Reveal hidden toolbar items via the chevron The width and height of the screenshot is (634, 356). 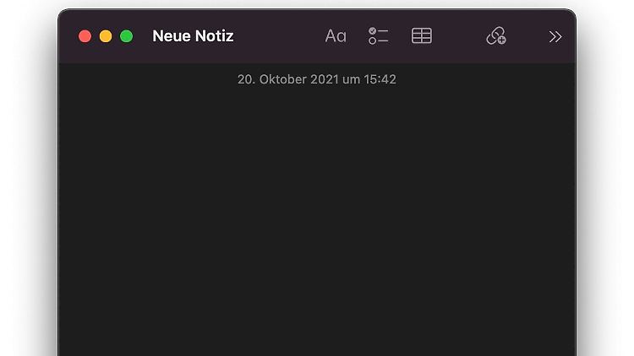(555, 36)
